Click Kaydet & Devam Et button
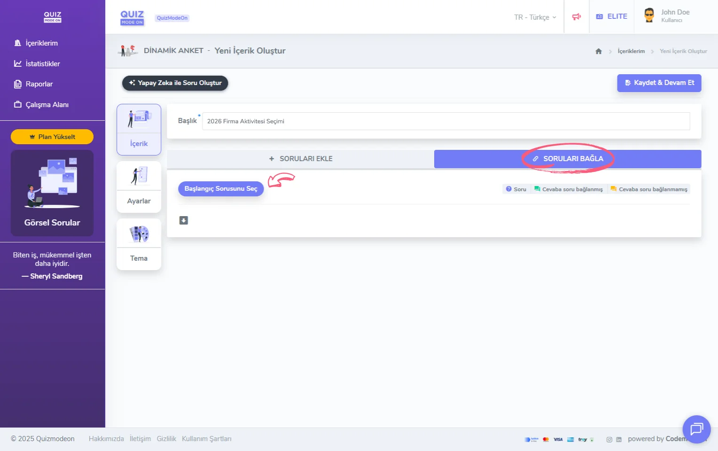Image resolution: width=718 pixels, height=451 pixels. (x=659, y=83)
